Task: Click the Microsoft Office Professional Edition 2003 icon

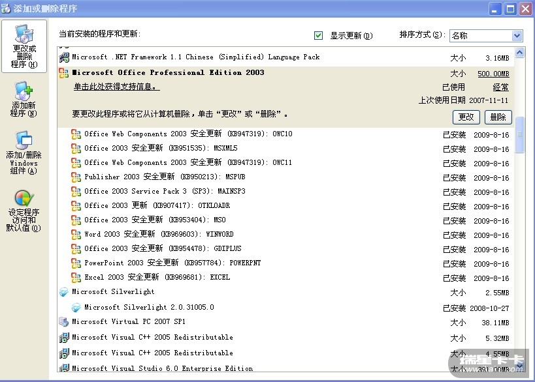Action: (64, 72)
